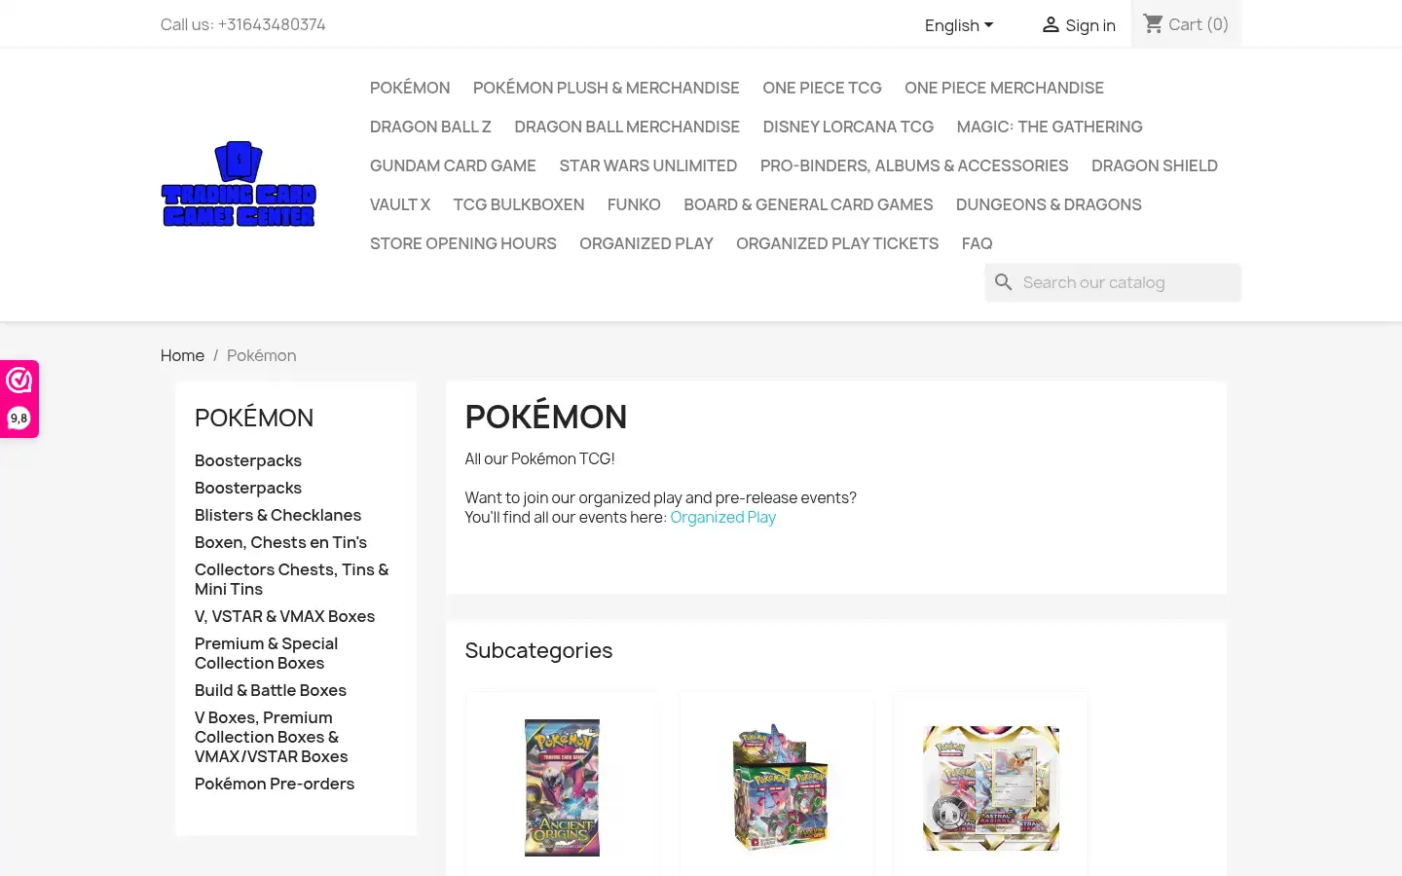Viewport: 1402px width, 876px height.
Task: Open the FAQ menu item
Action: coord(978,243)
